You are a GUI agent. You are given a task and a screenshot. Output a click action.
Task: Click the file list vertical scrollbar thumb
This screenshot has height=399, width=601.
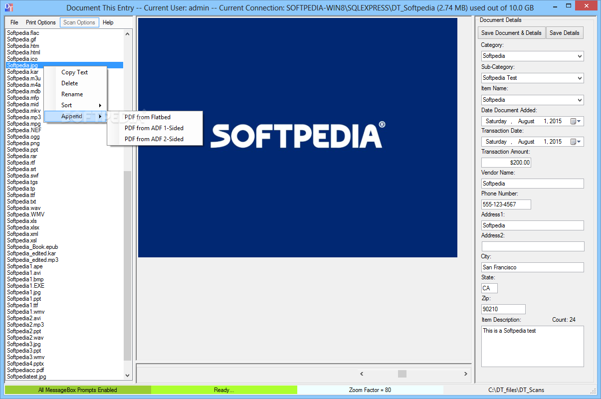(x=127, y=265)
